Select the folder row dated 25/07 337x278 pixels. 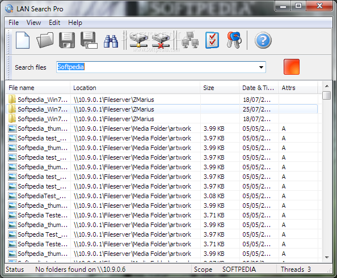pos(162,109)
